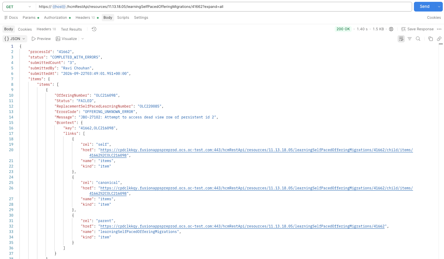The width and height of the screenshot is (444, 259).
Task: Click the "COMPLETED_WITH_ERRORS" status value
Action: tap(75, 57)
